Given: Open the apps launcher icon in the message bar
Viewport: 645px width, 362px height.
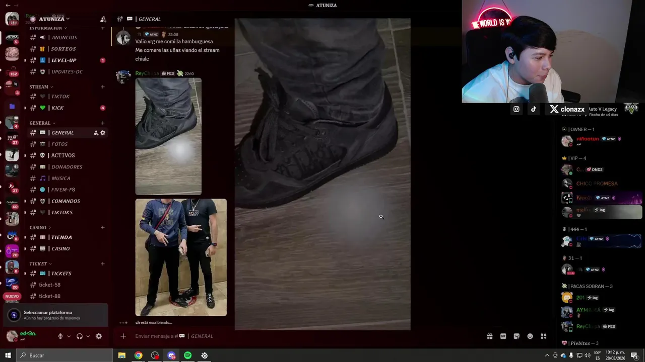Looking at the screenshot, I should (x=544, y=336).
